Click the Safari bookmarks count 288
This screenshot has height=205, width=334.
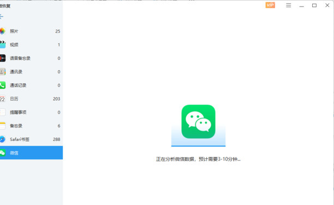56,139
